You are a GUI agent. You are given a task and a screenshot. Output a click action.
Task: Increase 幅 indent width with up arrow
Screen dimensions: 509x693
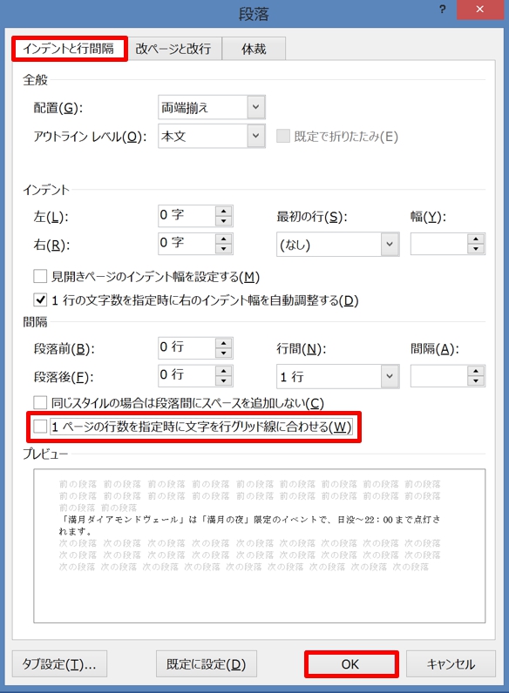point(476,239)
